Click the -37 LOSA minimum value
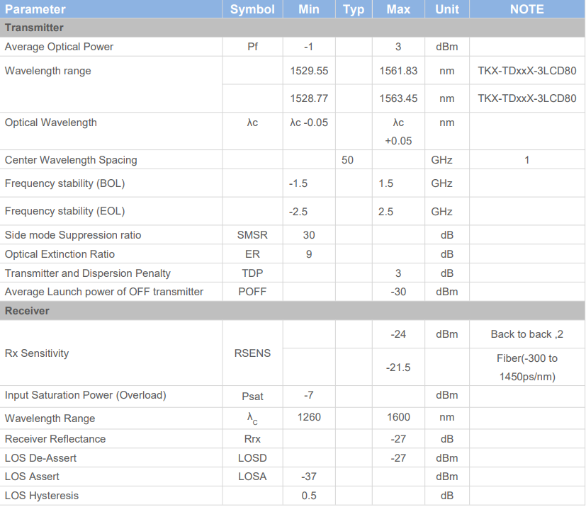 (x=309, y=477)
